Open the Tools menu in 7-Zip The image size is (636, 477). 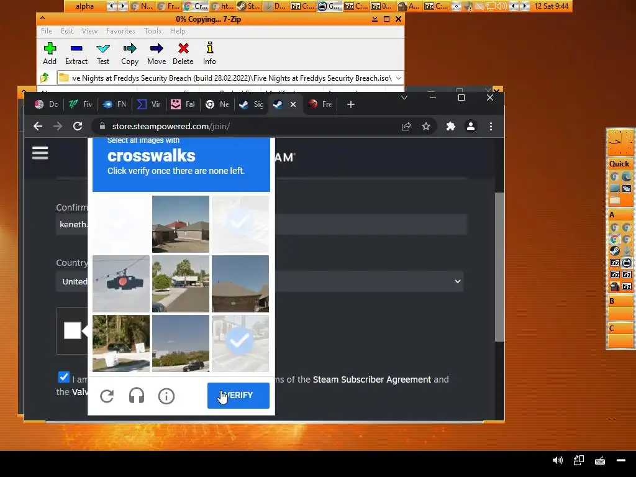153,31
